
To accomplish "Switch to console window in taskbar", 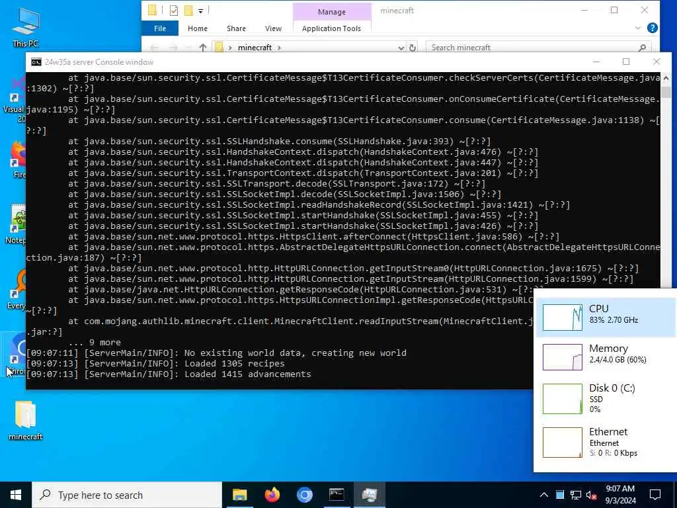I will (x=337, y=495).
